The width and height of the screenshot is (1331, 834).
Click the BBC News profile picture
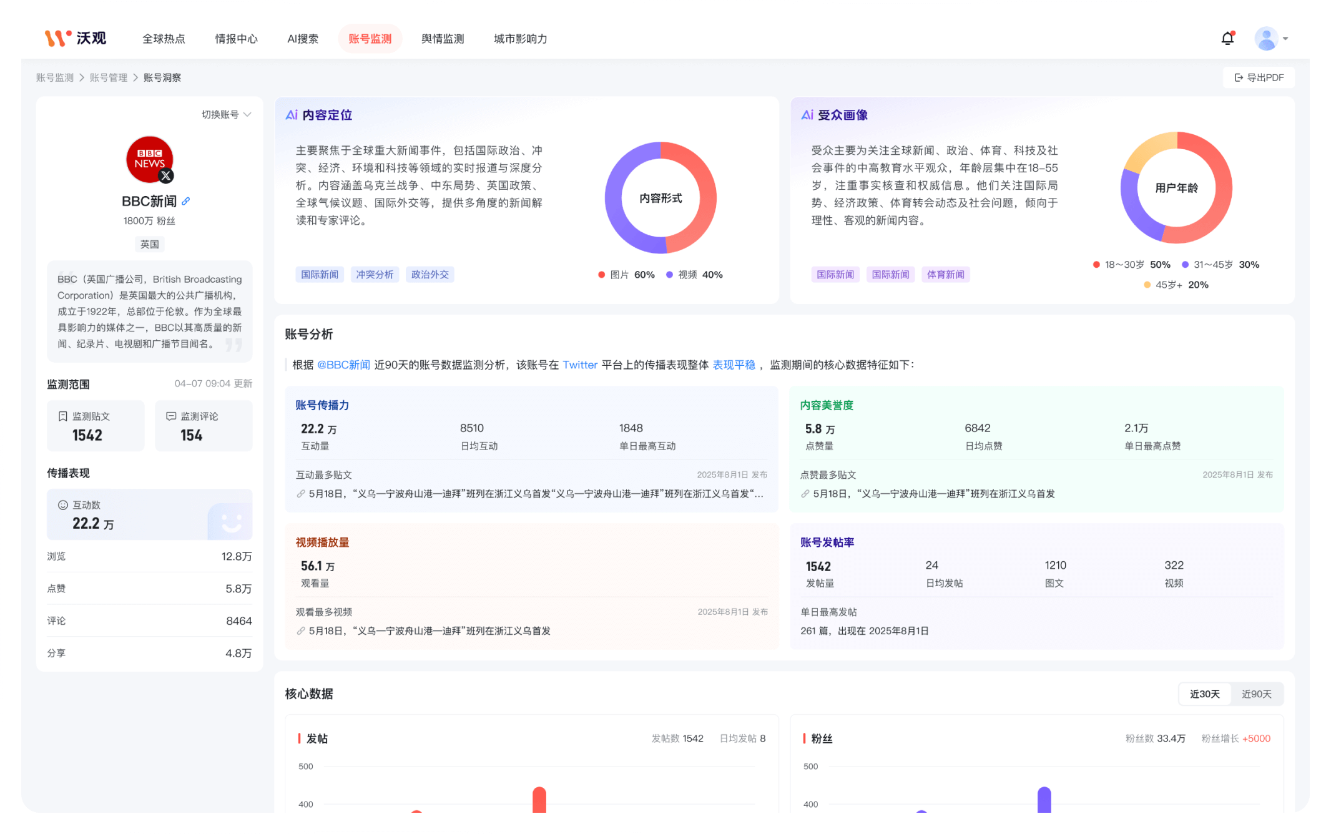(x=149, y=159)
